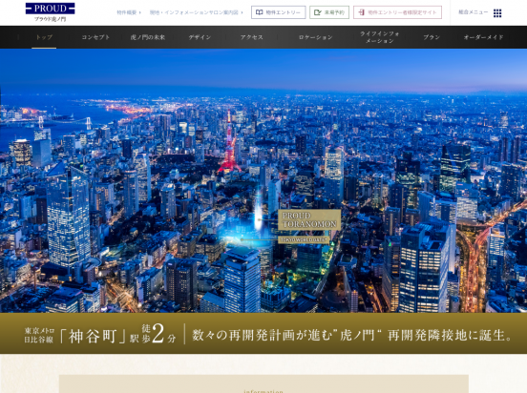Open the 物件エントリー者様限定サイト button text
This screenshot has height=393, width=527.
[402, 12]
